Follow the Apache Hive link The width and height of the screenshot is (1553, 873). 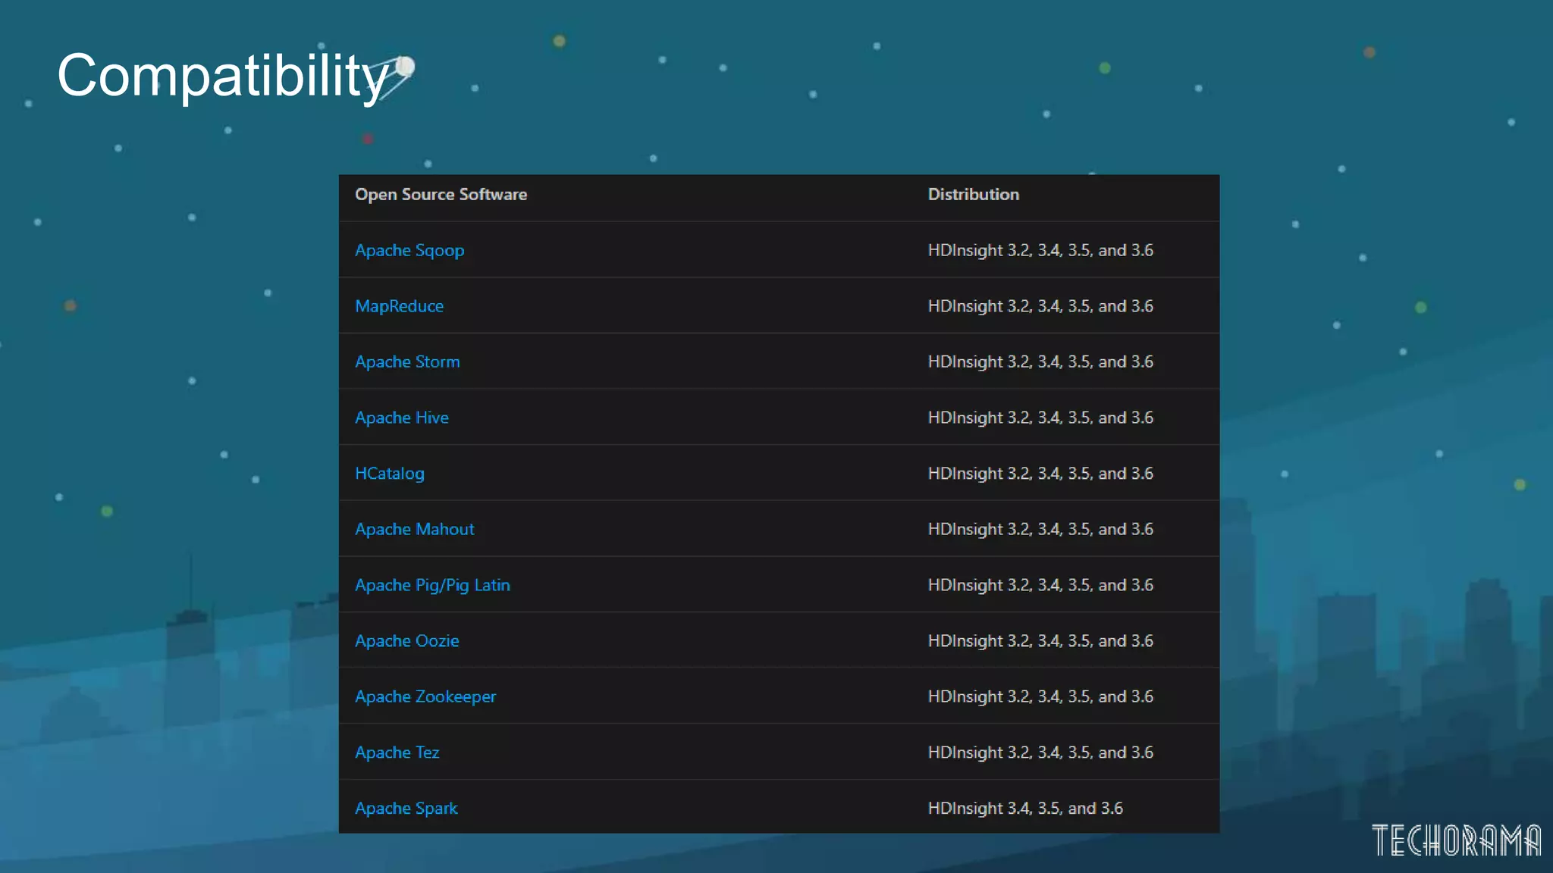pyautogui.click(x=401, y=418)
